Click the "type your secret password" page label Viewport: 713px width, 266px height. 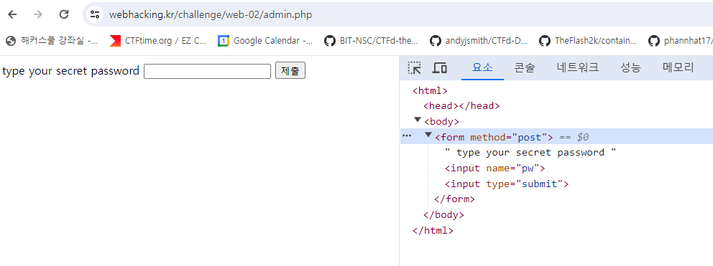(71, 71)
